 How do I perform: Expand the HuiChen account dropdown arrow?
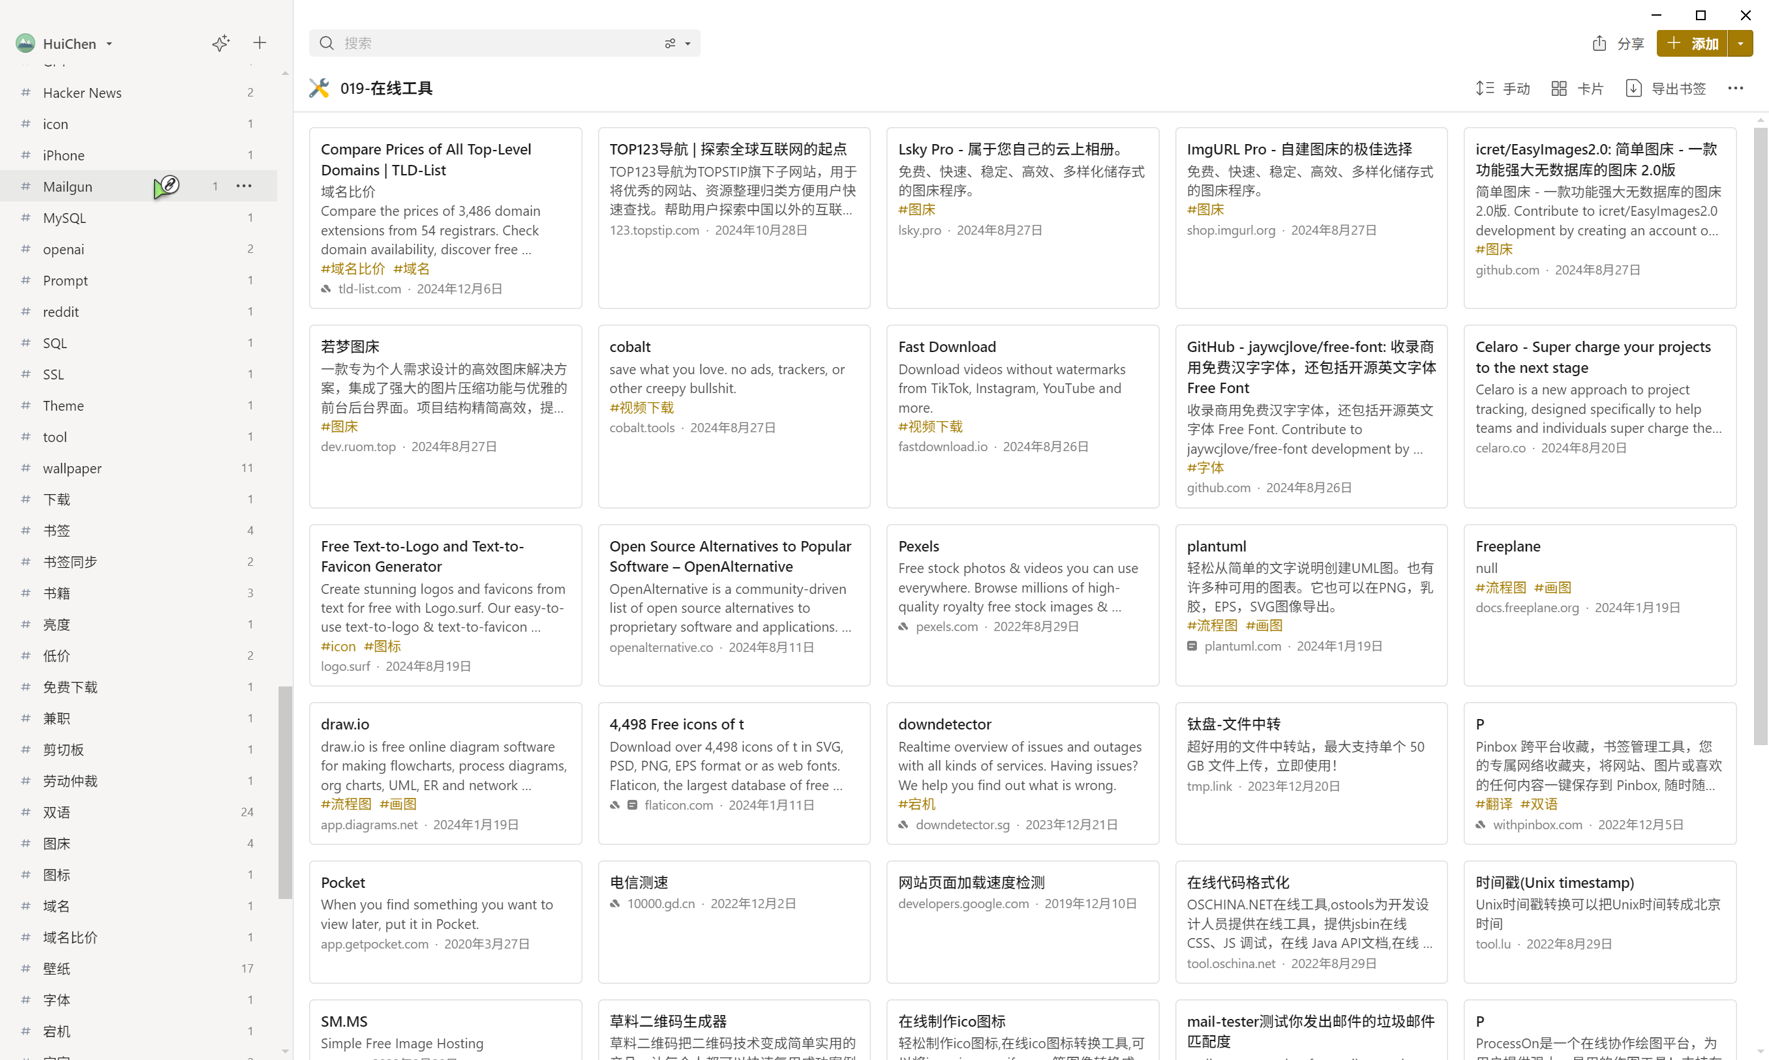pyautogui.click(x=110, y=44)
